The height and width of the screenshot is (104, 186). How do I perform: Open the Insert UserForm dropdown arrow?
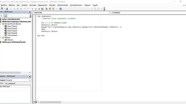(4, 9)
